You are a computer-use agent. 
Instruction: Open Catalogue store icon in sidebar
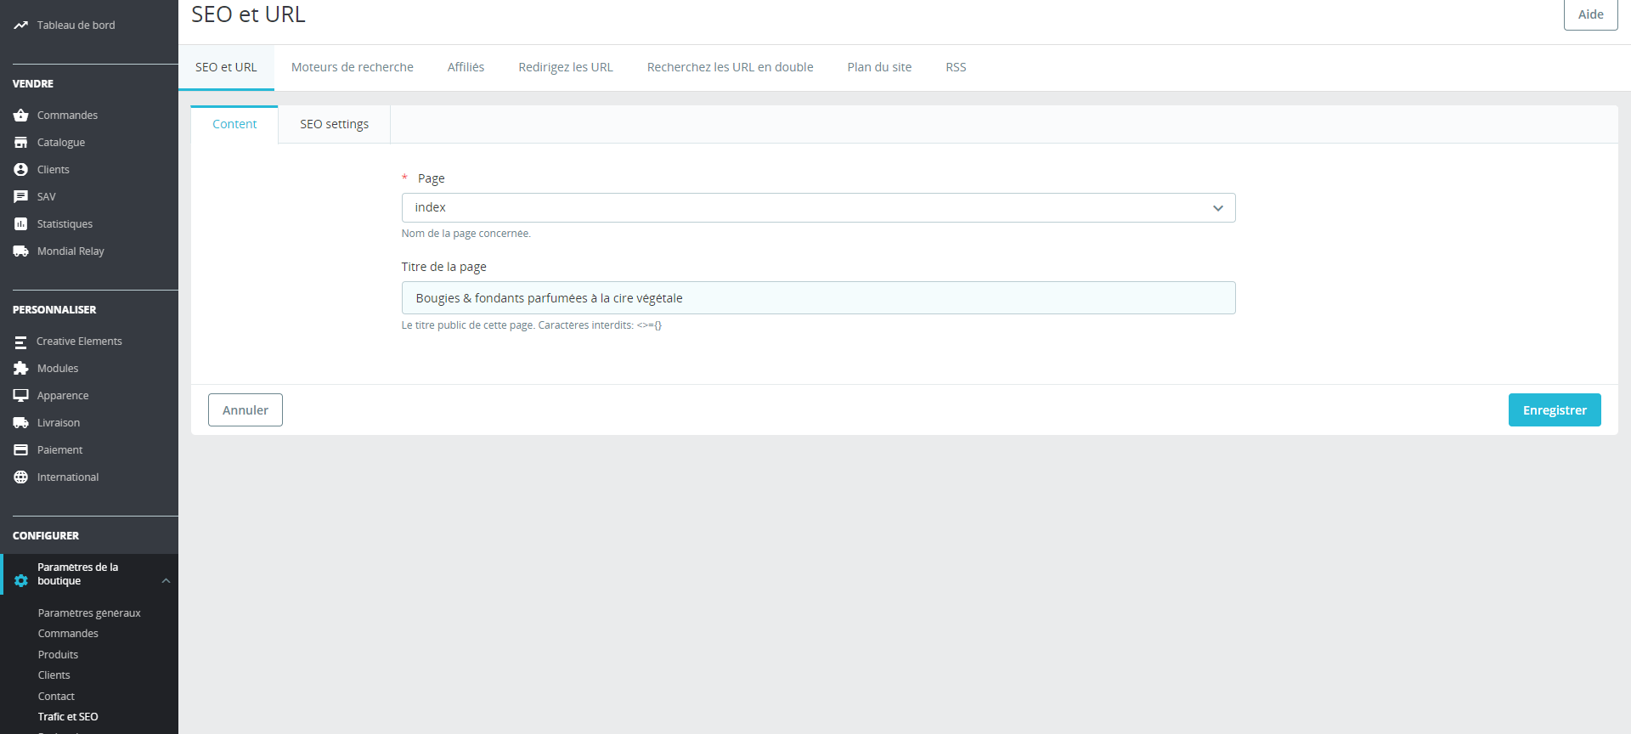[x=21, y=143]
